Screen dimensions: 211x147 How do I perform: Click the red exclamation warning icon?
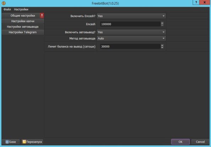(42, 16)
